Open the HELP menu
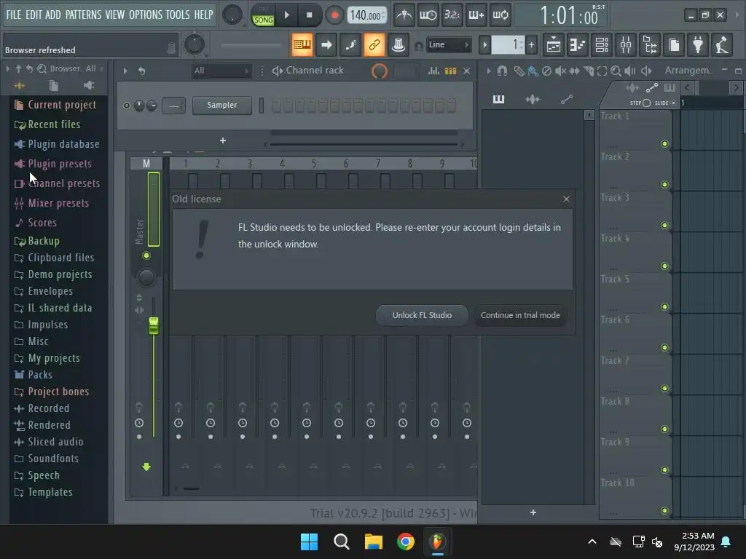This screenshot has width=746, height=559. (x=204, y=15)
